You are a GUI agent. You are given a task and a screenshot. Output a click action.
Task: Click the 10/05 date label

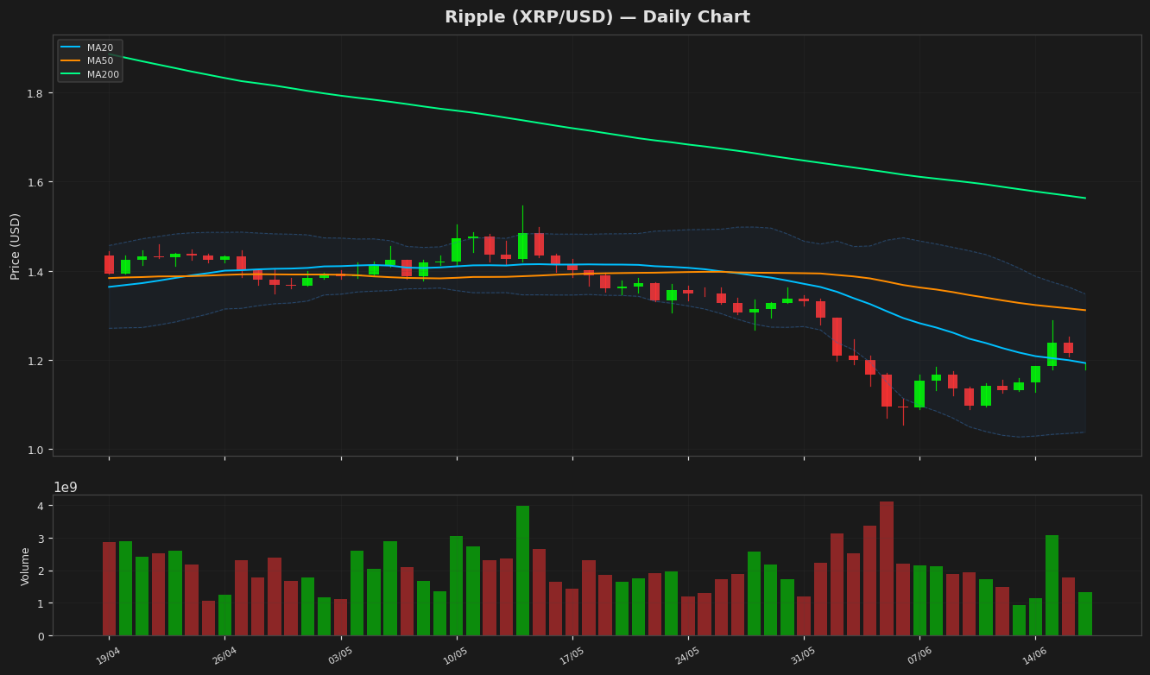pyautogui.click(x=456, y=656)
